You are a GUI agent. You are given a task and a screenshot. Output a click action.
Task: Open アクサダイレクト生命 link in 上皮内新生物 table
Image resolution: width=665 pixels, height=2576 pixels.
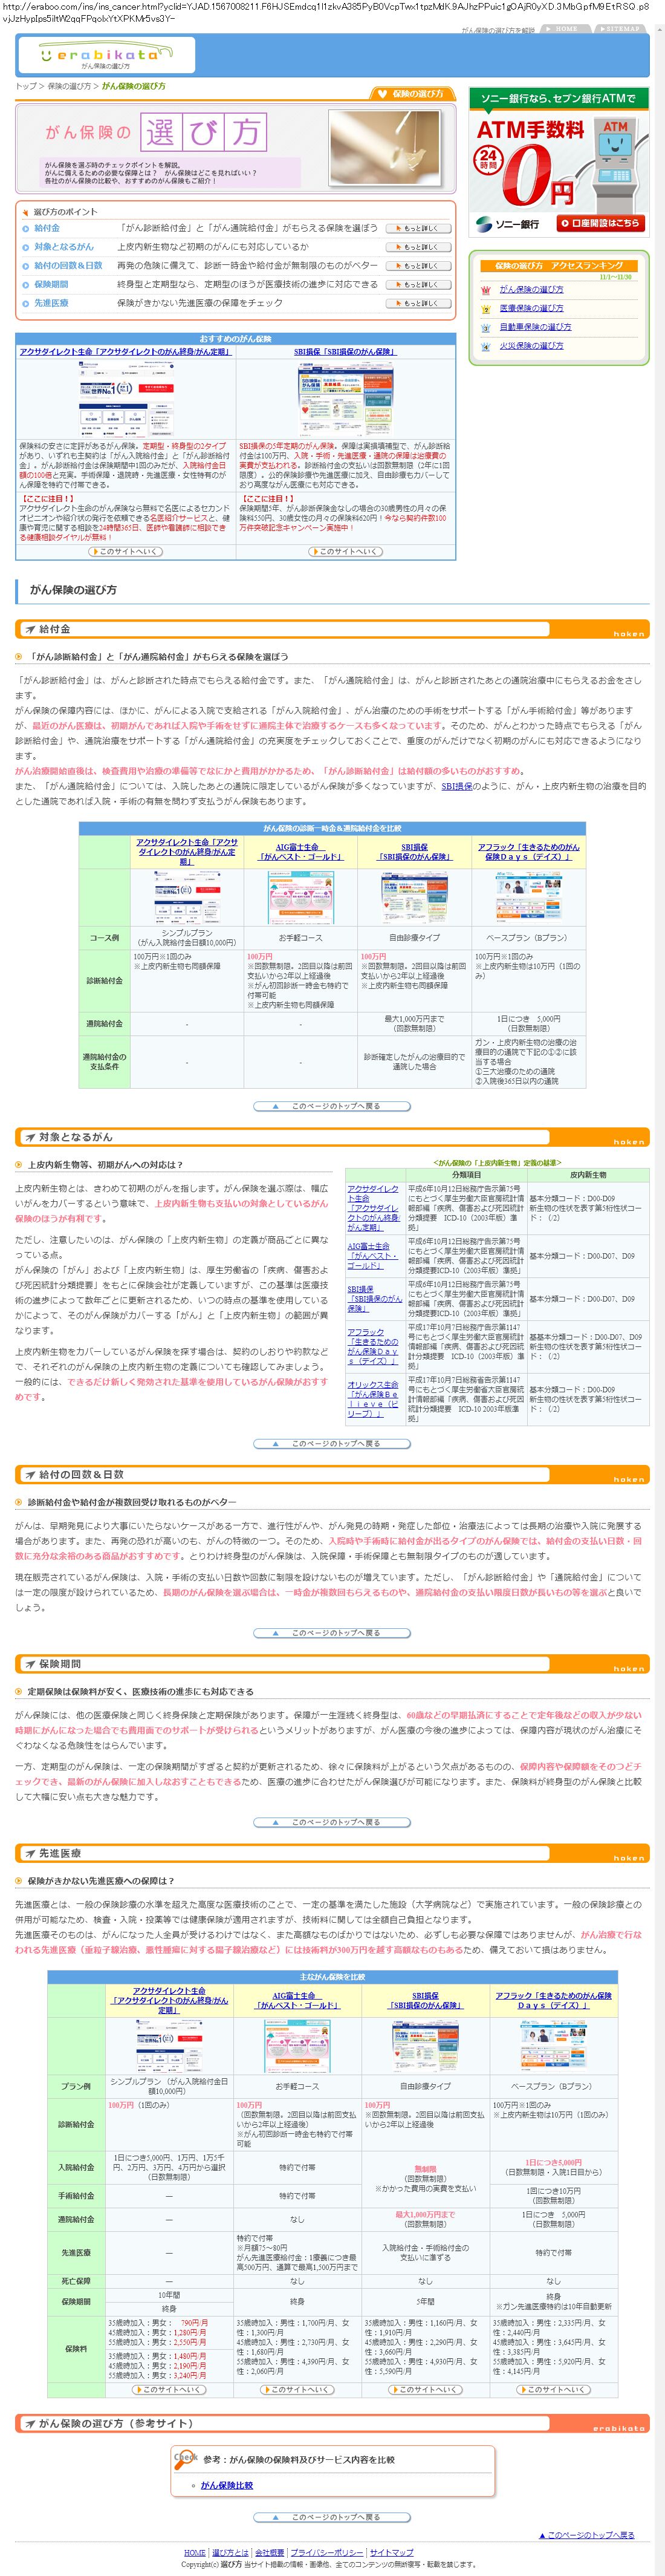pyautogui.click(x=374, y=1207)
